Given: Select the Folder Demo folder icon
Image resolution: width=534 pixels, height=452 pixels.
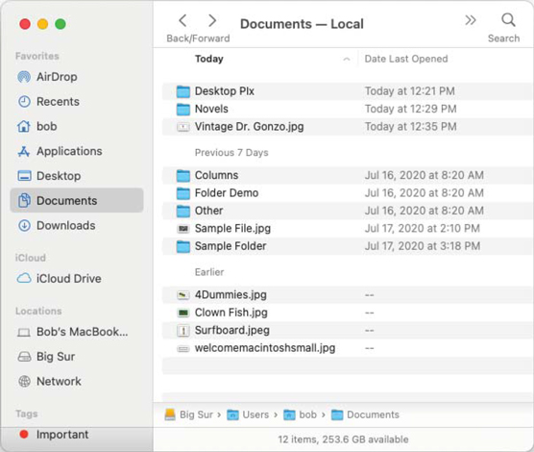Looking at the screenshot, I should click(x=183, y=193).
